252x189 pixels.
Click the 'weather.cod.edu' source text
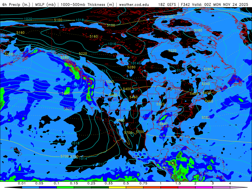tap(134, 4)
